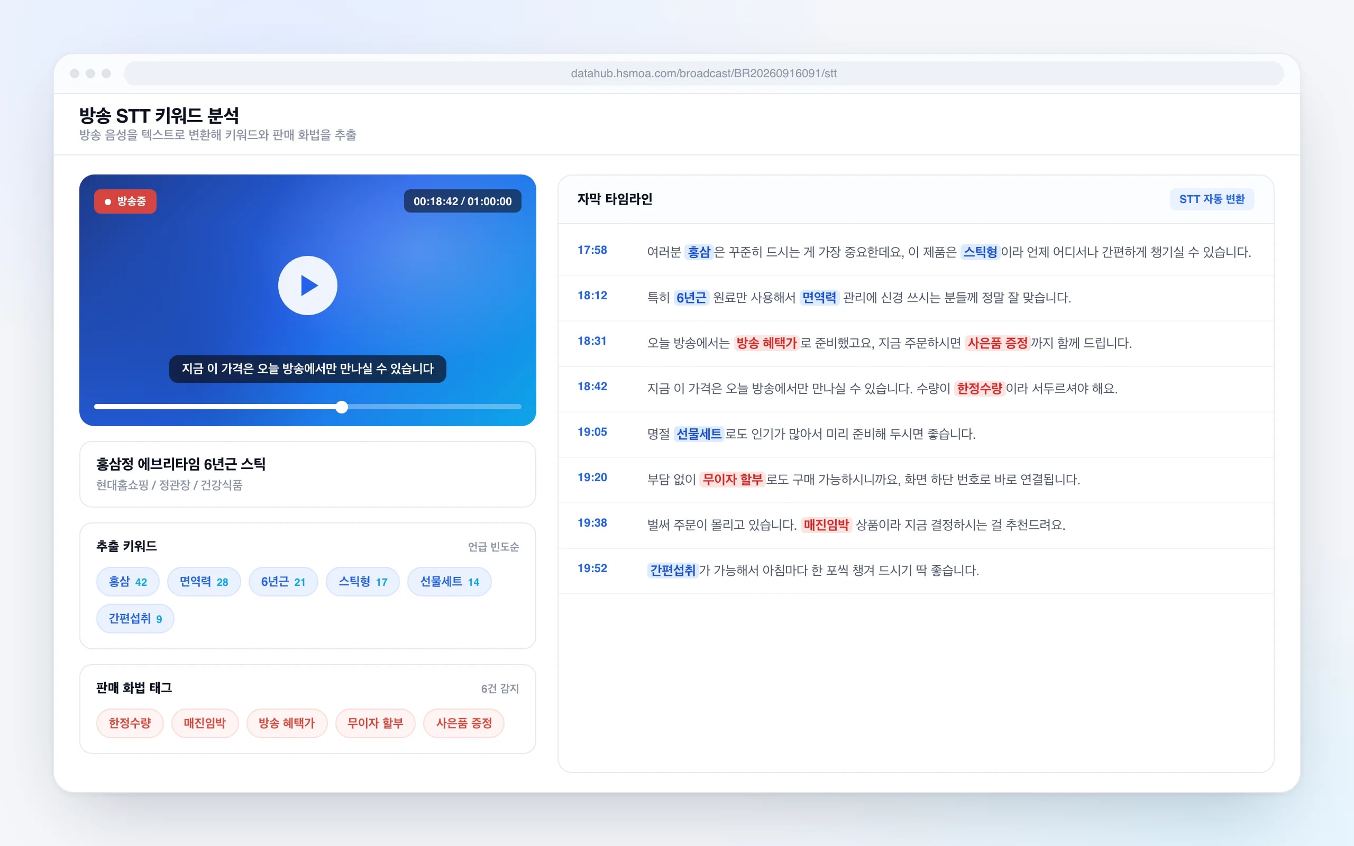Click highlighted 선물세트 in 19:05 transcript
The height and width of the screenshot is (846, 1354).
click(699, 434)
